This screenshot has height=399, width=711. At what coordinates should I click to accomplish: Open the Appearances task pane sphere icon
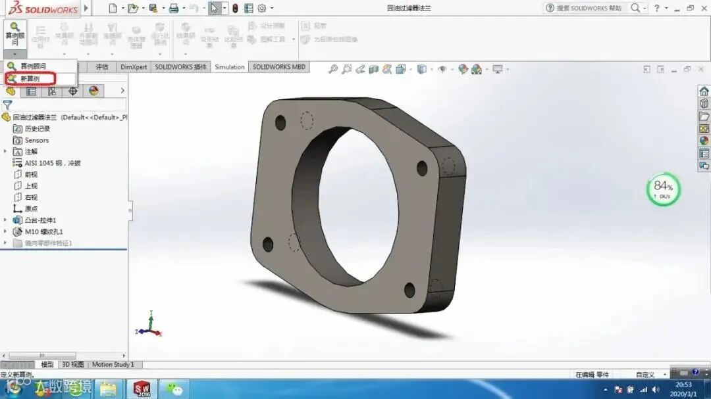[704, 141]
